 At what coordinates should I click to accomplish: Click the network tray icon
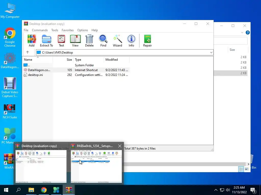pyautogui.click(x=222, y=190)
